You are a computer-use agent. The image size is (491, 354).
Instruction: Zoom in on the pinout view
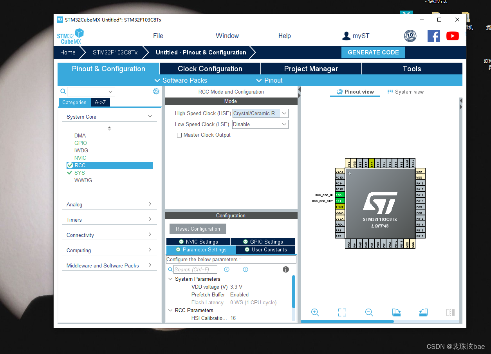pyautogui.click(x=315, y=312)
